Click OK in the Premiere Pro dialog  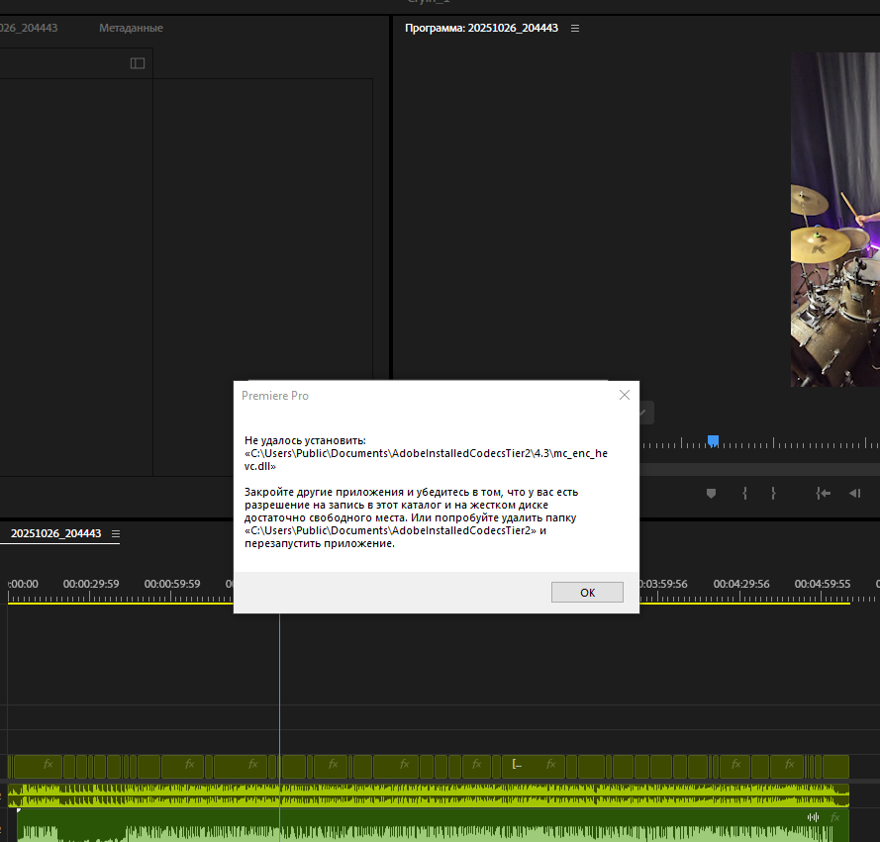click(587, 592)
